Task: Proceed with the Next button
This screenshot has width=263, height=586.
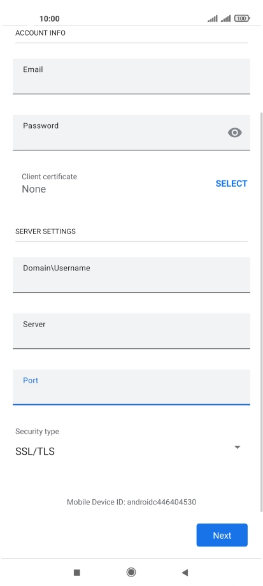Action: 222,535
